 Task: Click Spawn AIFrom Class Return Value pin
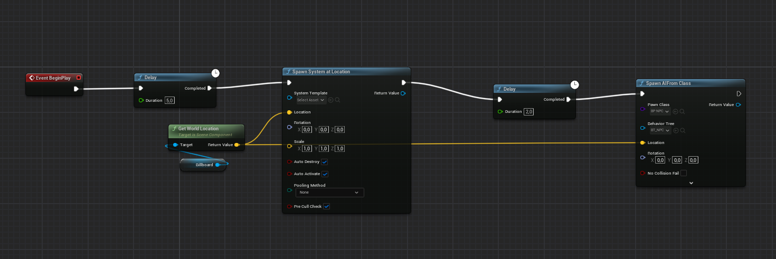pos(738,104)
